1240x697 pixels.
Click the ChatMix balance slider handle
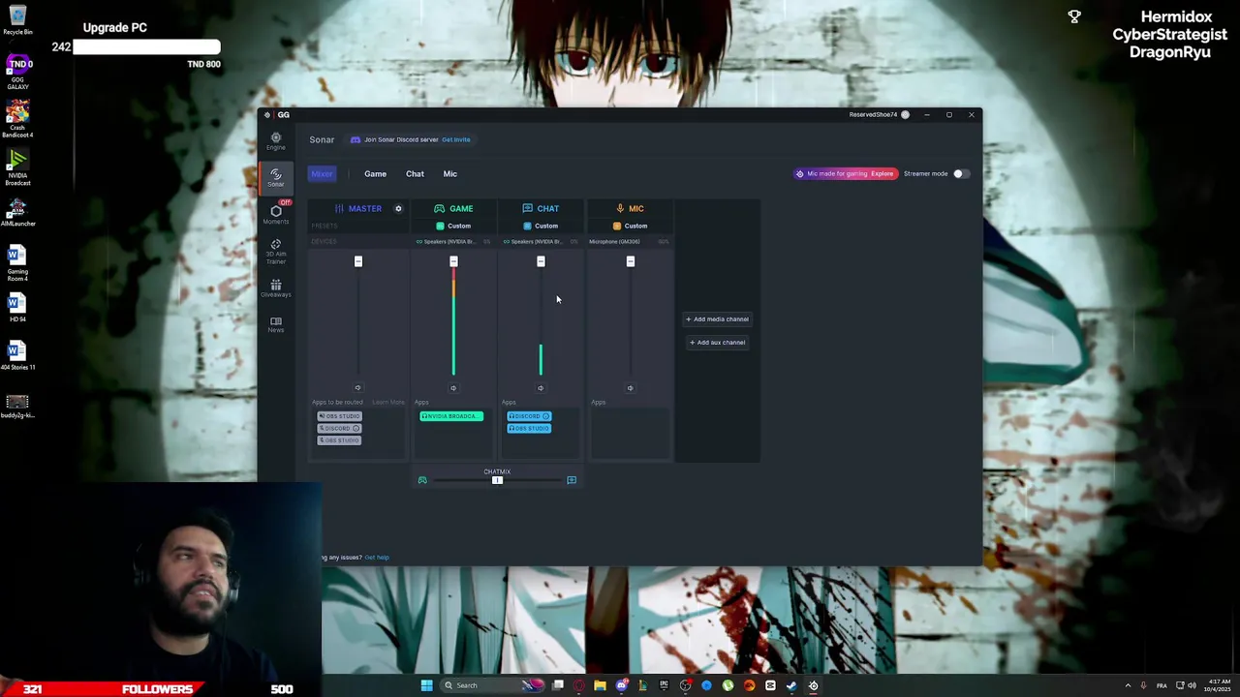497,480
